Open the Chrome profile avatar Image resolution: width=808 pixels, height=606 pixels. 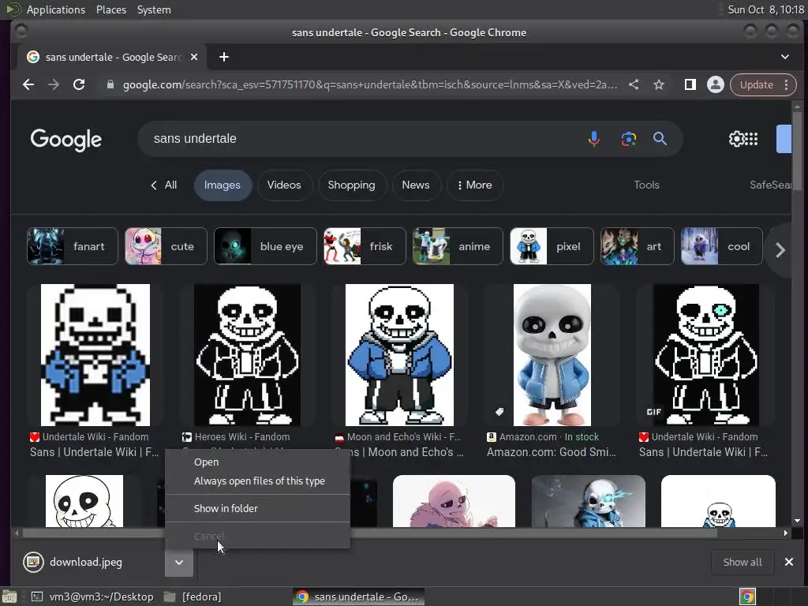click(715, 84)
